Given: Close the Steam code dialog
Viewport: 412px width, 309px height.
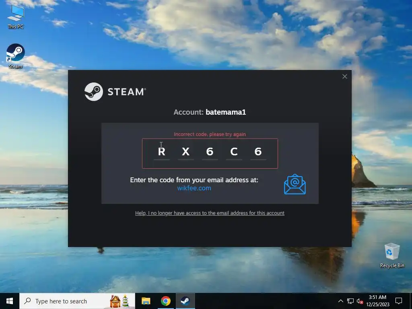Looking at the screenshot, I should coord(344,76).
